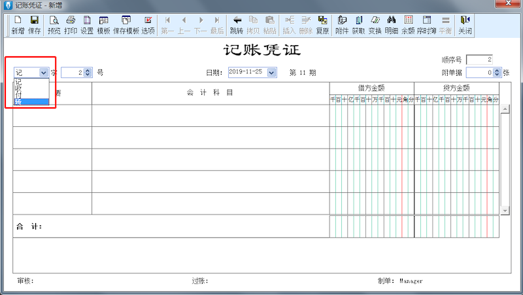The width and height of the screenshot is (523, 295).
Task: Click 保存模板 save template icon
Action: (126, 25)
